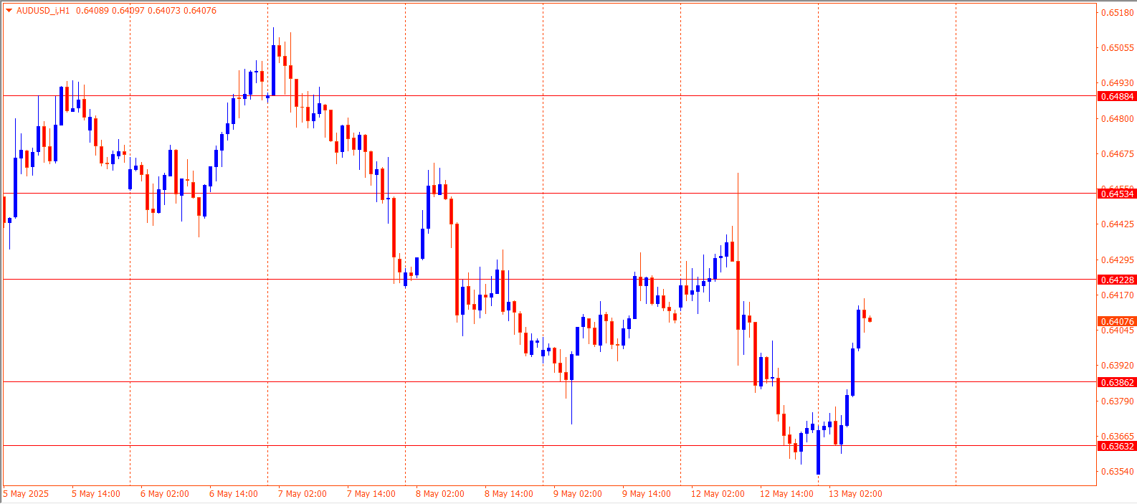Click the current price label 0.64076
The image size is (1137, 504).
click(1117, 322)
